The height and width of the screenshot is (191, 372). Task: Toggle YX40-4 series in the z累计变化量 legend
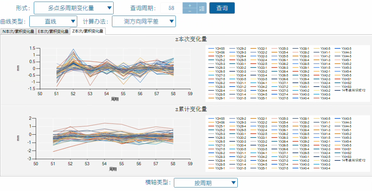(301, 168)
